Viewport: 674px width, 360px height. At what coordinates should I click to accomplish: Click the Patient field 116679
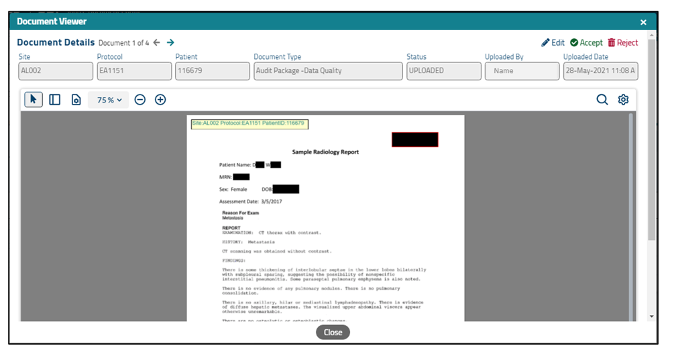[x=213, y=71]
